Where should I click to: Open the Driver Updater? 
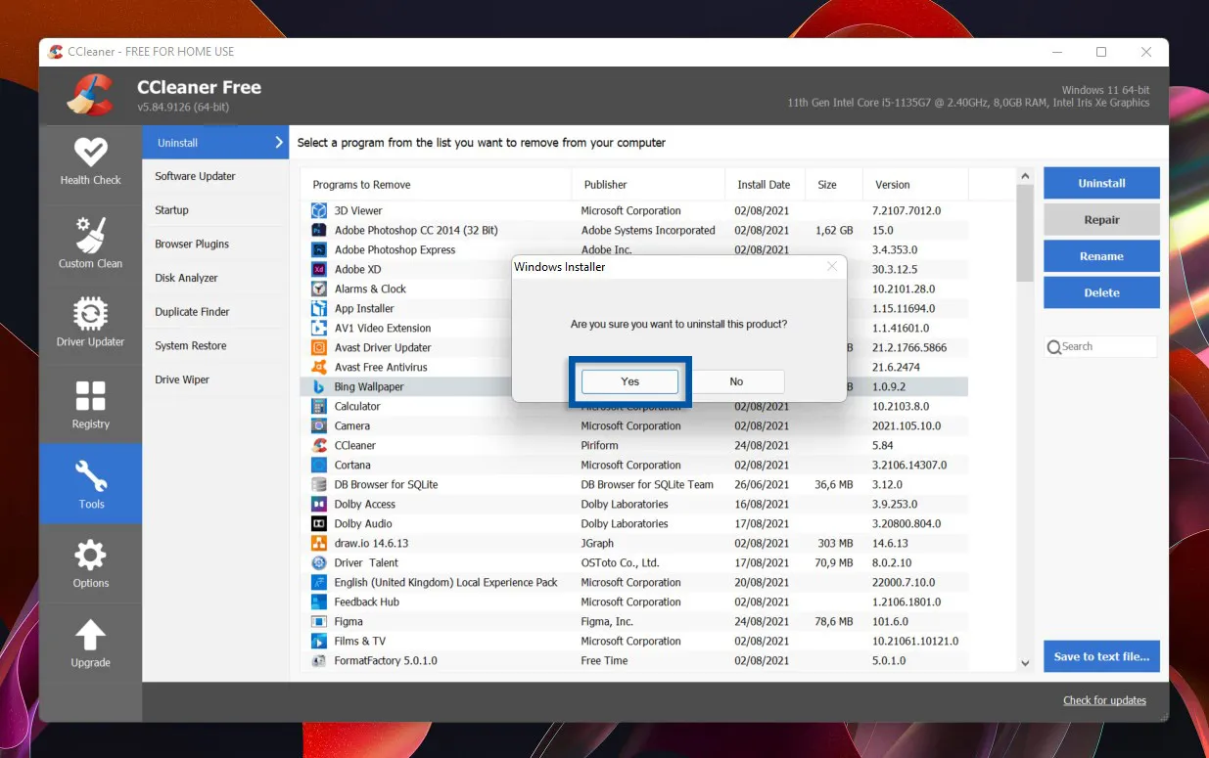90,323
